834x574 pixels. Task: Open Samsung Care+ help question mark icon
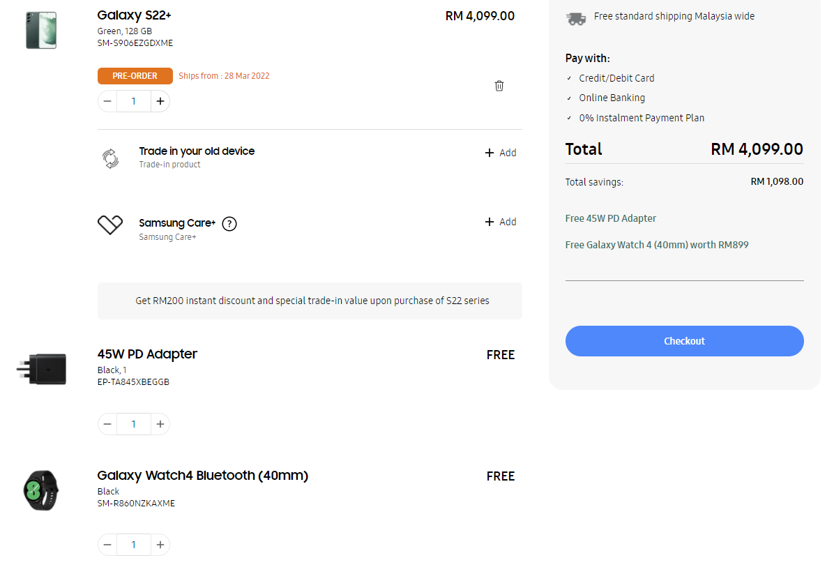pyautogui.click(x=229, y=224)
